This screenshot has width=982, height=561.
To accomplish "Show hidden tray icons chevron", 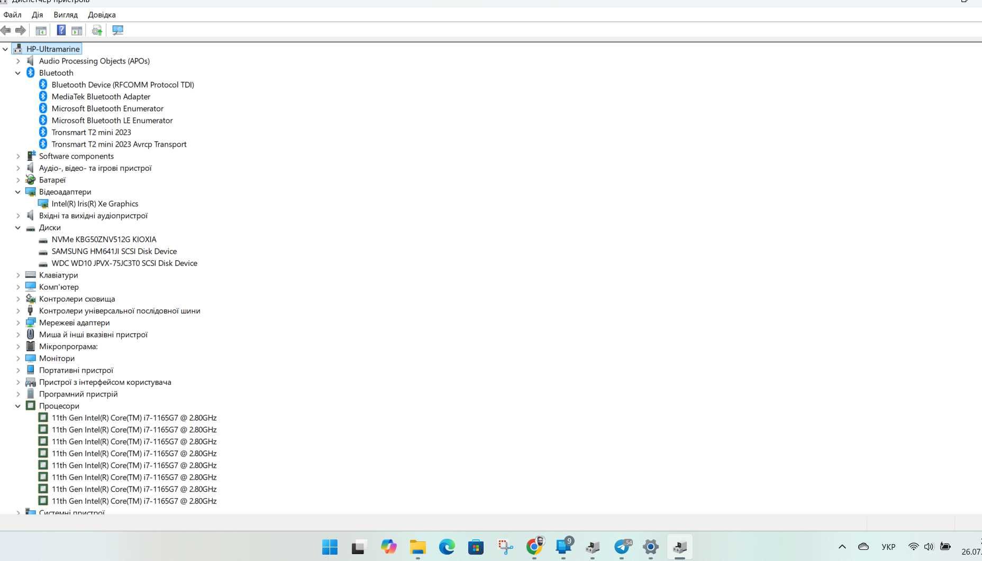I will coord(842,547).
